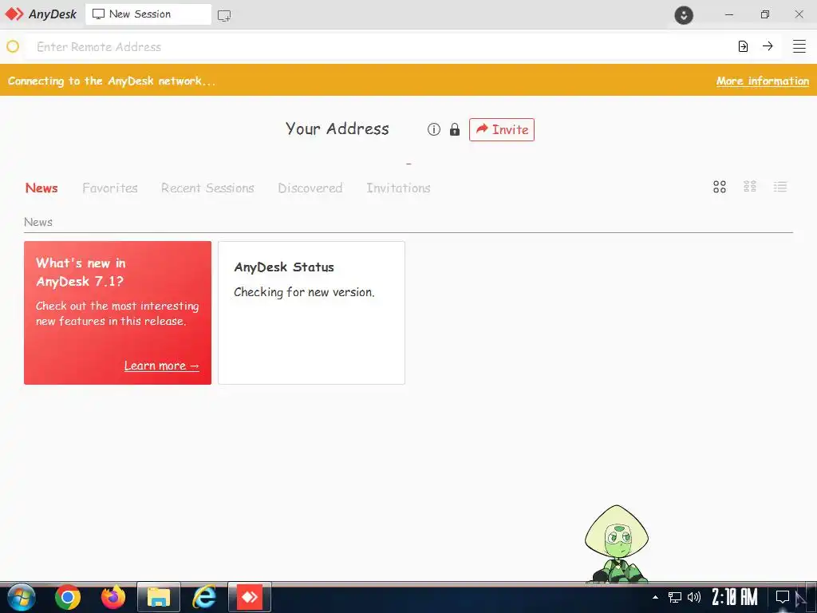817x613 pixels.
Task: Click the 'Your Address' heading
Action: [337, 129]
